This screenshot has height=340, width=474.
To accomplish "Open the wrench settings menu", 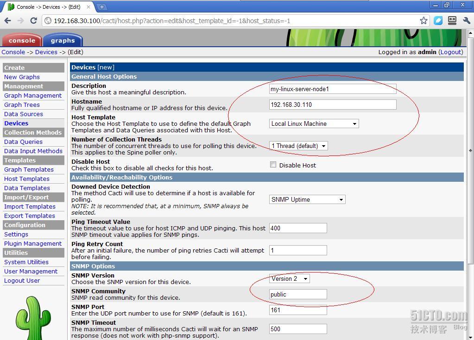I will (466, 20).
